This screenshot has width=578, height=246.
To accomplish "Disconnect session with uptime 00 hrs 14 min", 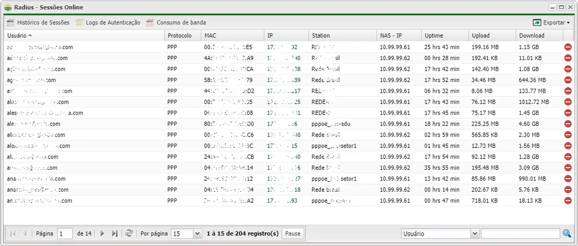I will tap(568, 190).
